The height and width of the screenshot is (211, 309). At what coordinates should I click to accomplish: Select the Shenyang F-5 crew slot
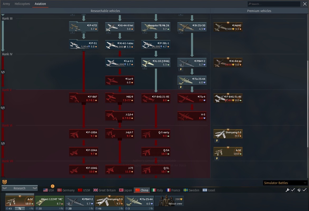109,201
